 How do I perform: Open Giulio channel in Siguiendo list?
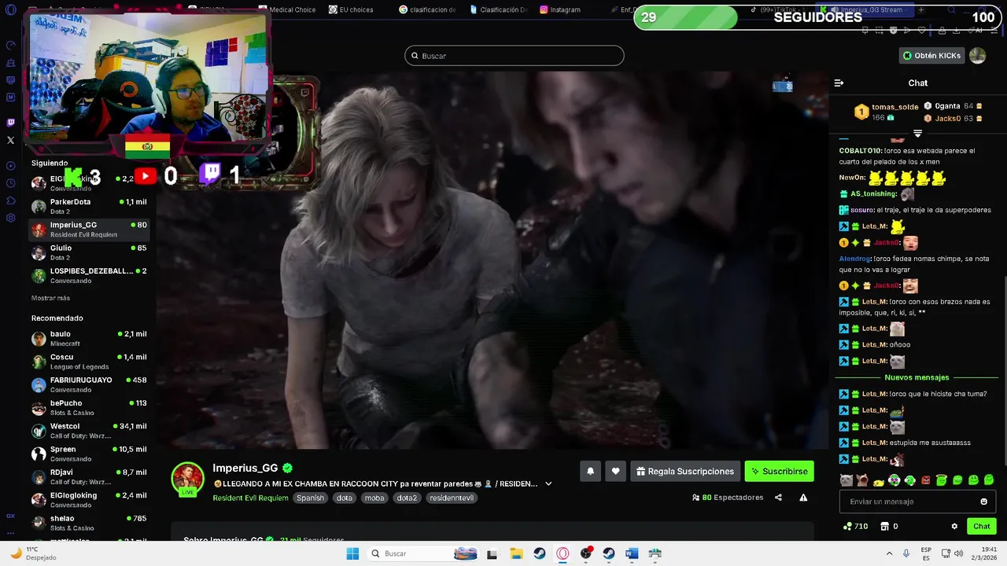click(x=89, y=252)
